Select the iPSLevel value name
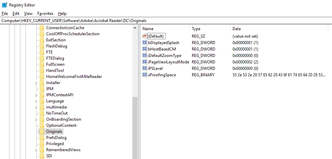Screen dimensions: 332x159 [155, 68]
